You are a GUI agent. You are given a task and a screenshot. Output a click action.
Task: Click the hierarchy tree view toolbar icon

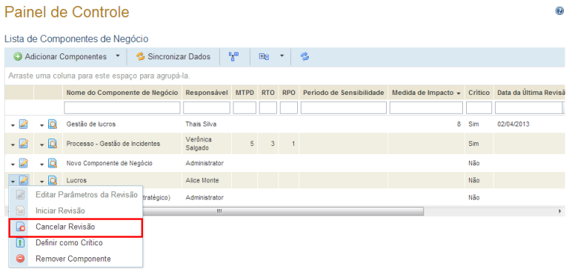(x=233, y=56)
